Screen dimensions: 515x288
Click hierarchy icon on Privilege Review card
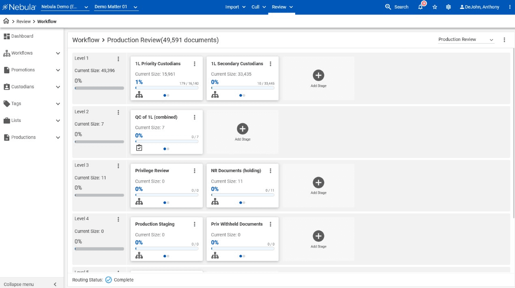pos(139,202)
